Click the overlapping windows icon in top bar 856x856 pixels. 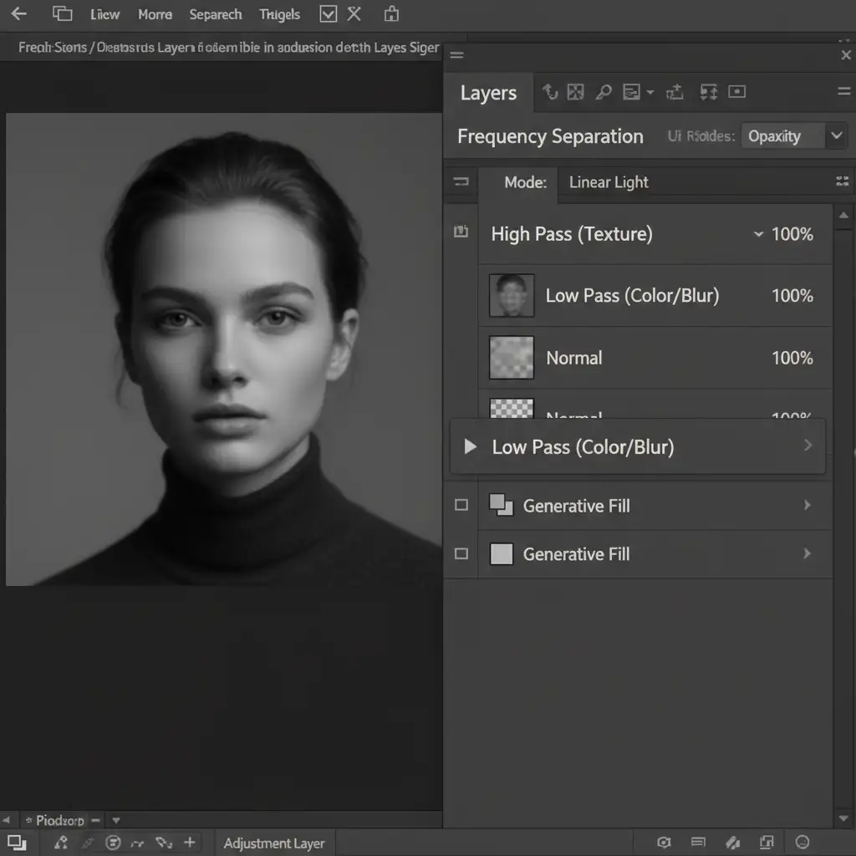click(62, 14)
